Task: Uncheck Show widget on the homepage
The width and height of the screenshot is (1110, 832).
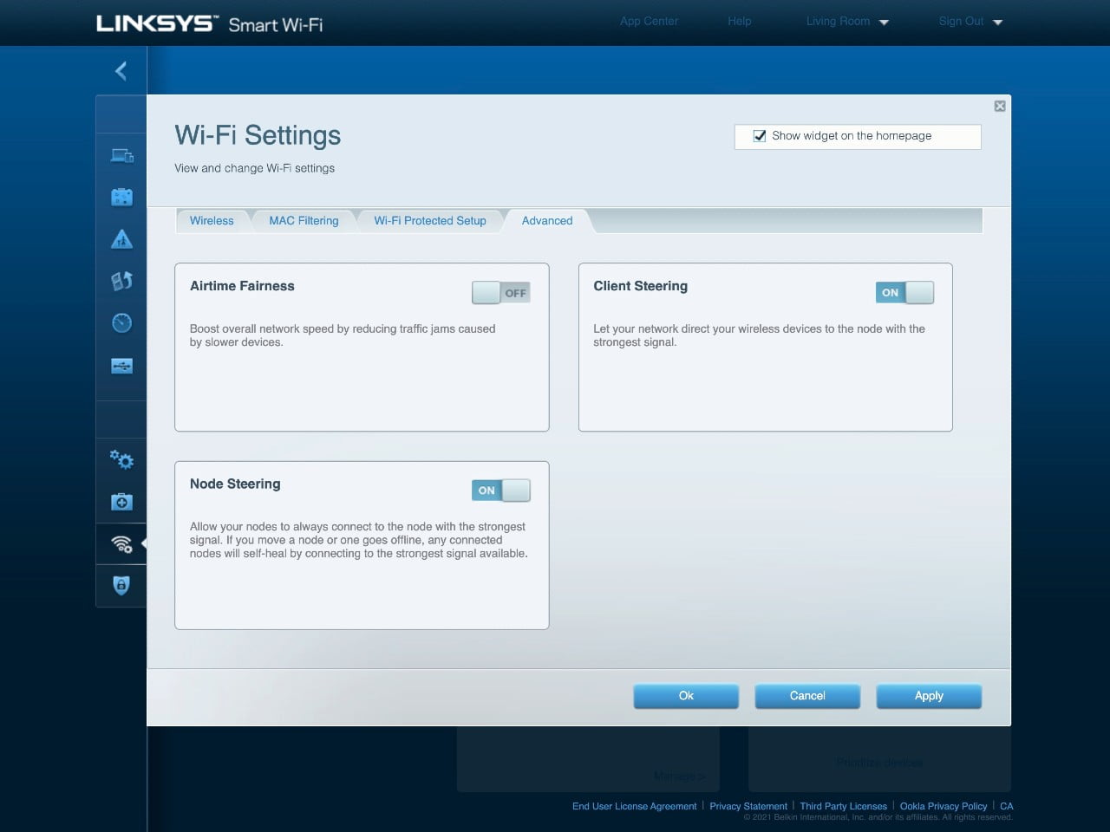Action: pos(760,136)
